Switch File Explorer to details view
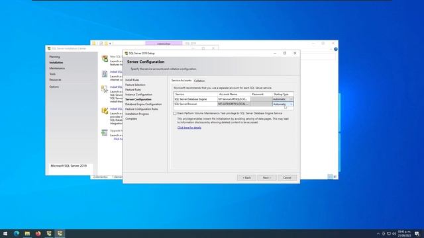This screenshot has width=424, height=238. [330, 177]
